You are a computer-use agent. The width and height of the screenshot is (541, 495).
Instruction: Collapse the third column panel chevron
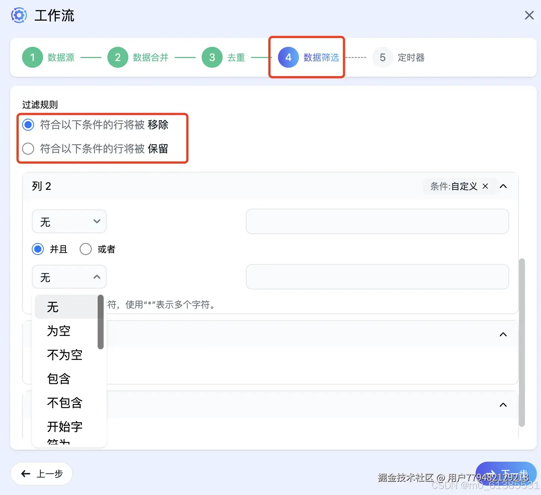coord(503,405)
